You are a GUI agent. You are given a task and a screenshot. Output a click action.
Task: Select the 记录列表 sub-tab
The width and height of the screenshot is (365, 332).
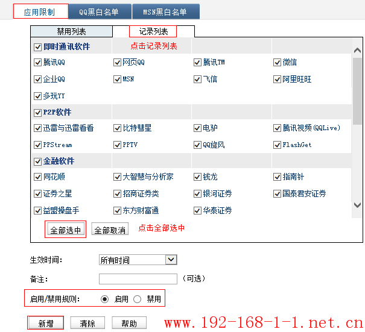click(153, 31)
